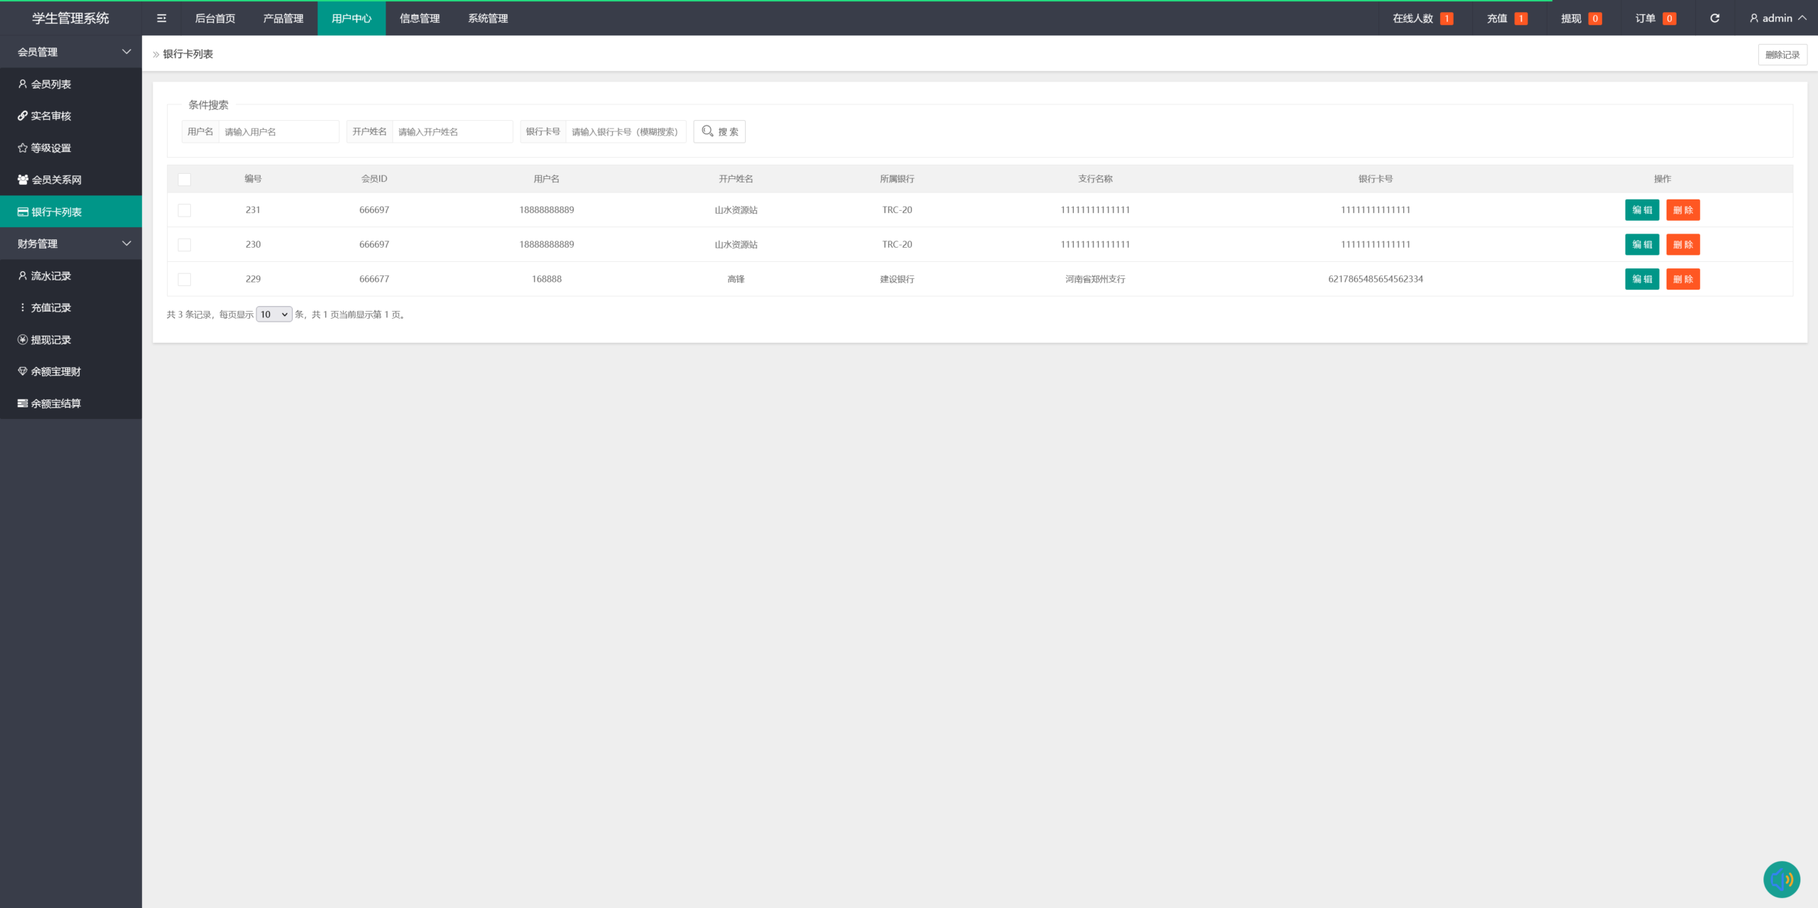
Task: Click the magnifier icon in search button
Action: point(707,131)
